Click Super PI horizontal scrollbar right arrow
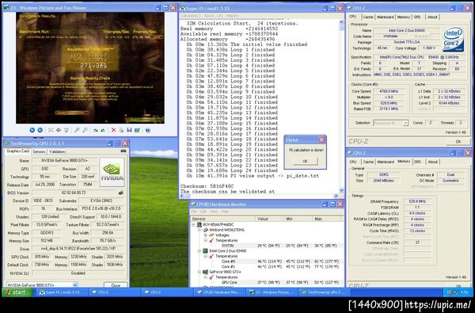Viewport: 475px width, 313px height. (x=336, y=196)
